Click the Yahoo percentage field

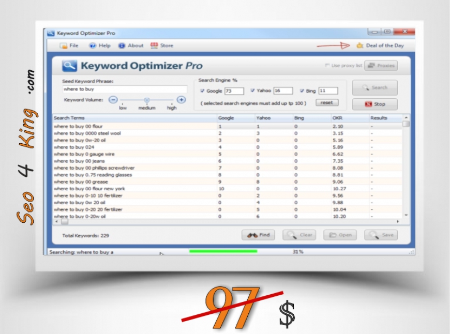tap(283, 90)
